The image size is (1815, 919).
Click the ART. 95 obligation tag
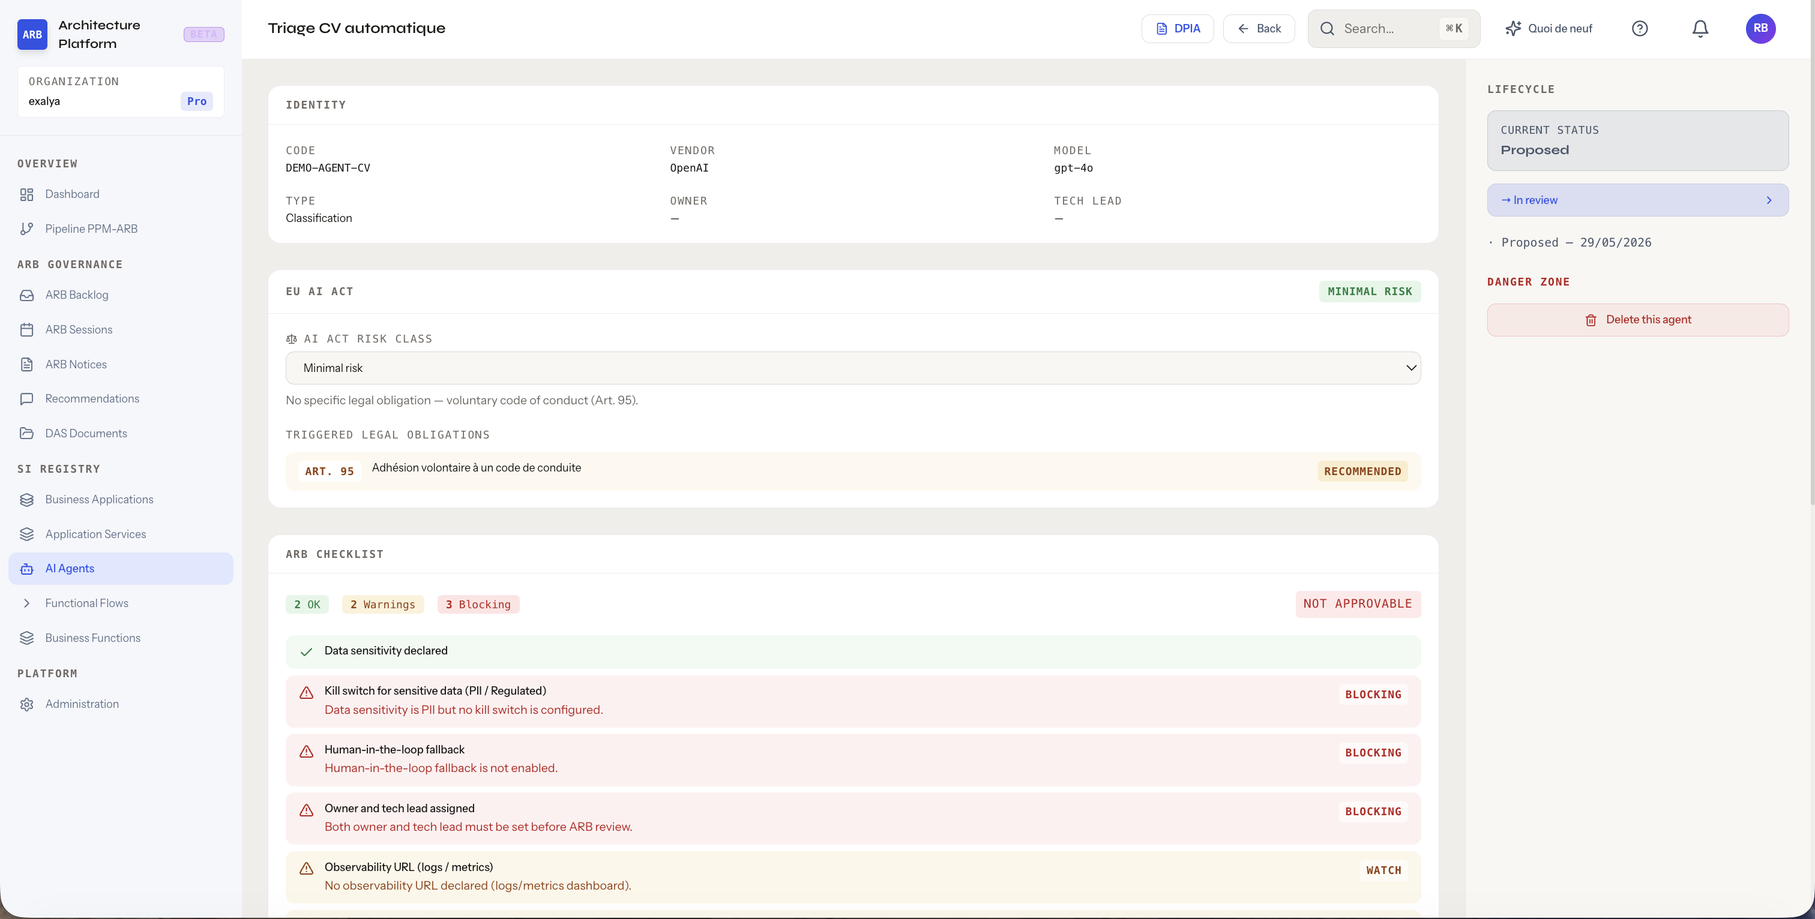click(330, 471)
